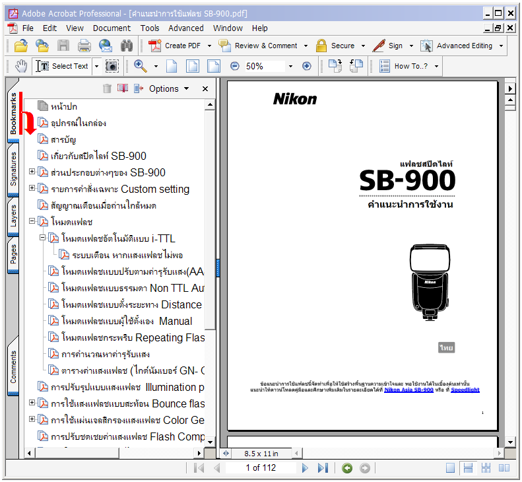Open Secure dropdown menu
This screenshot has height=482, width=522.
click(x=363, y=46)
